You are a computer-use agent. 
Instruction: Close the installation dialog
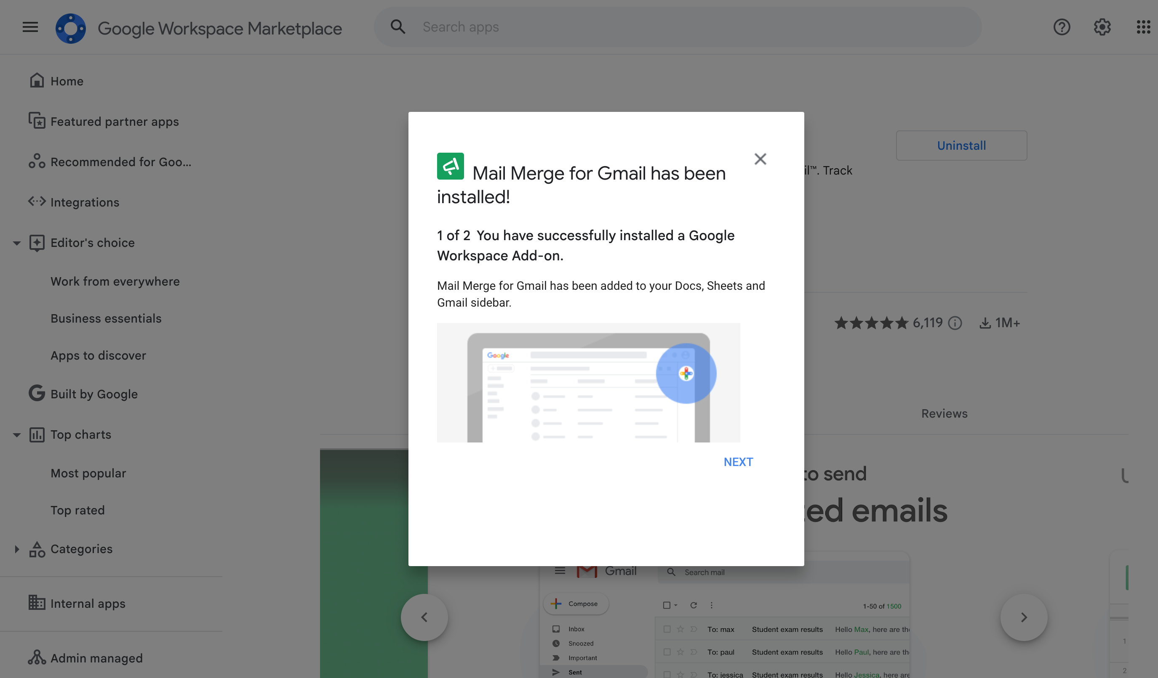click(x=760, y=159)
